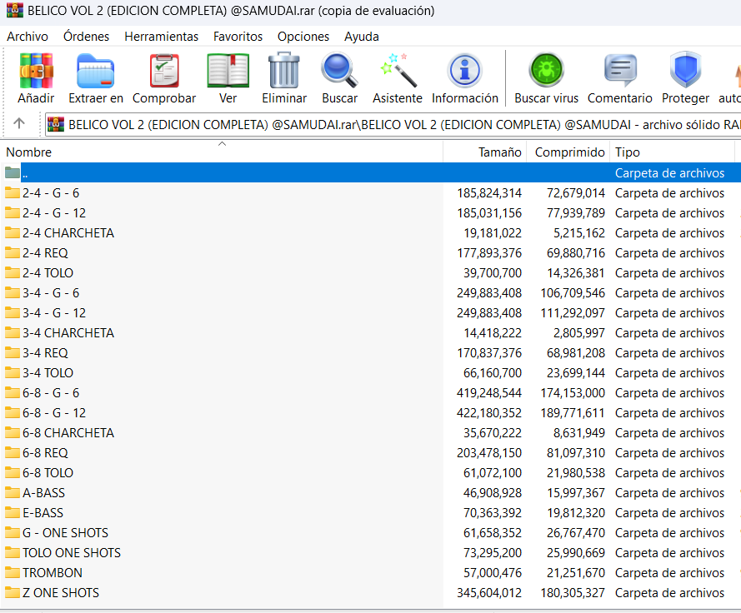741x613 pixels.
Task: Open the Ver book icon
Action: pos(228,72)
